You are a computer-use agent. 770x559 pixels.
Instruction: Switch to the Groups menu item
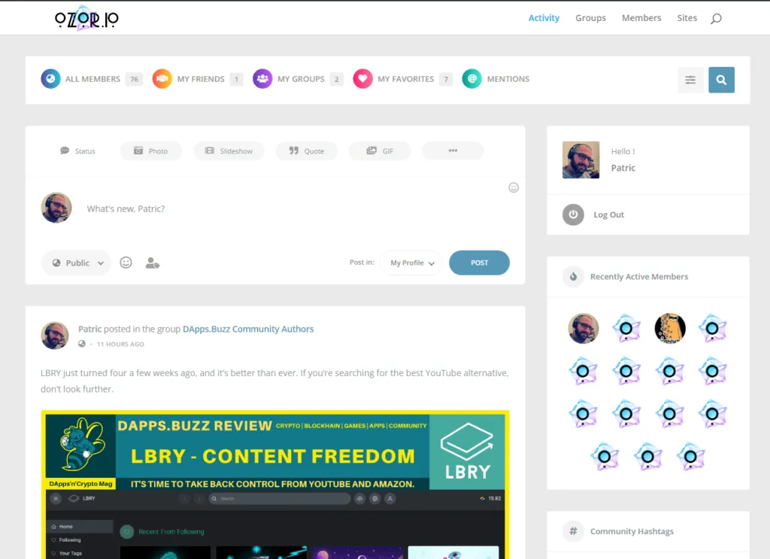pos(591,18)
